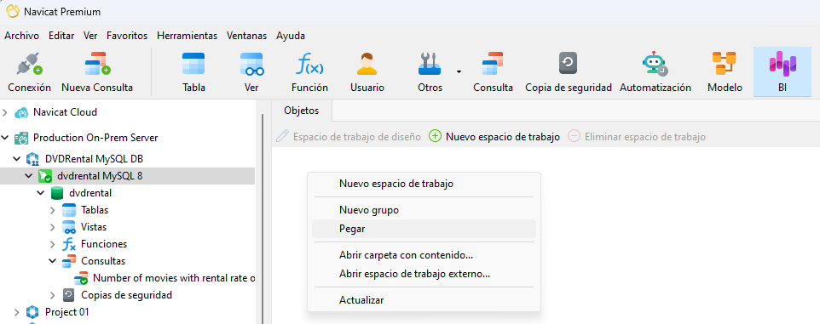
Task: Click the Vistas node icon
Action: (69, 227)
